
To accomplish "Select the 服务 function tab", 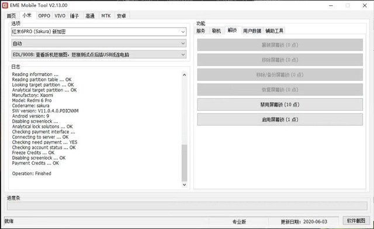I will 201,30.
